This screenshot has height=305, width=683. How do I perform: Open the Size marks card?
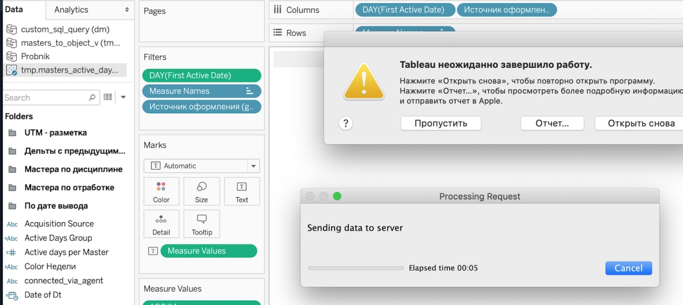[x=201, y=192]
